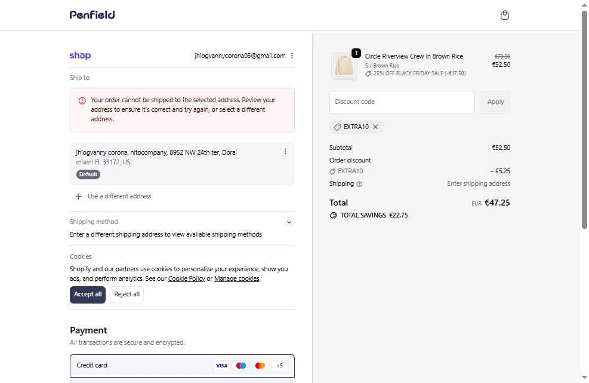Click the Total €47.25 amount

[497, 203]
